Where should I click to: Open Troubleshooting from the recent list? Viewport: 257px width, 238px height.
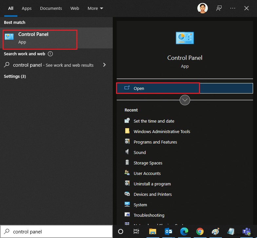pyautogui.click(x=149, y=215)
